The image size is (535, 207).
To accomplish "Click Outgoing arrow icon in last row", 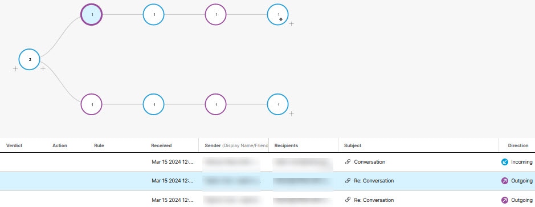I will 505,200.
